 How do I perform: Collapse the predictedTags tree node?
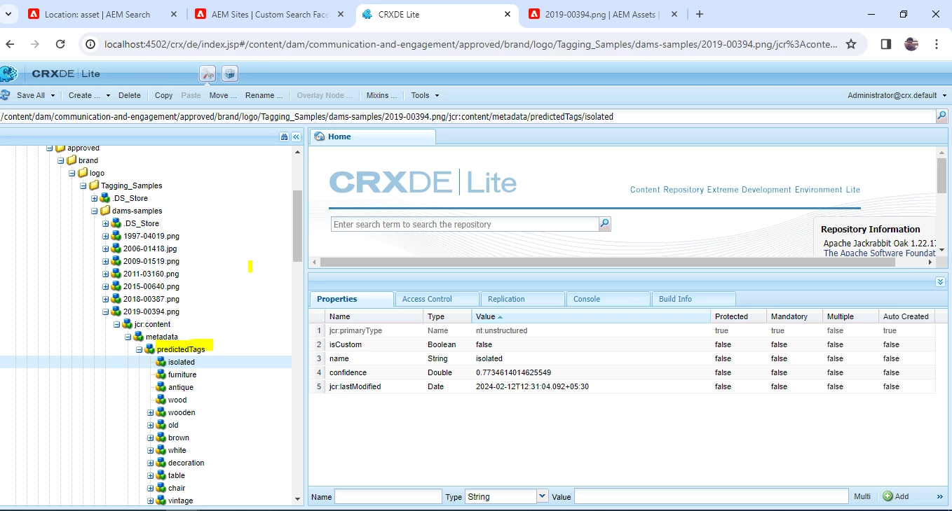(x=139, y=349)
